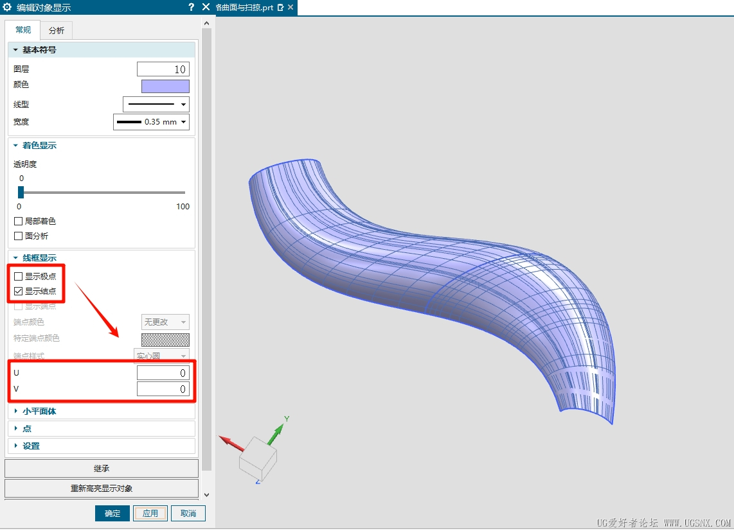Switch to the 常规 tab
Viewport: 734px width, 531px height.
(23, 30)
